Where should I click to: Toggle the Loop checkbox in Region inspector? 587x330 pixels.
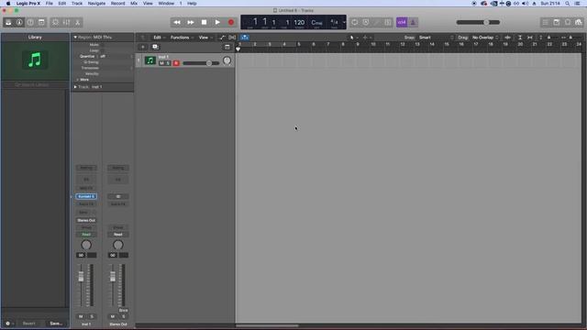pyautogui.click(x=102, y=50)
